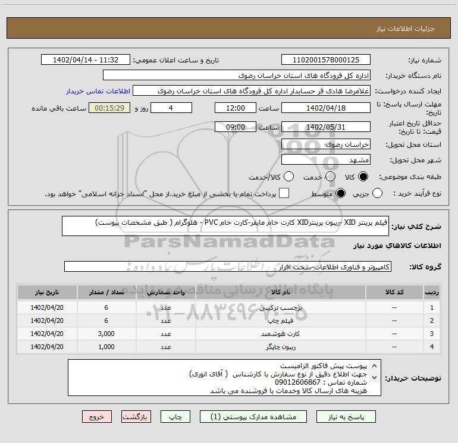
Task: Click goods group field کامپیوتر و فناوری اطلاعات
Action: tap(228, 266)
